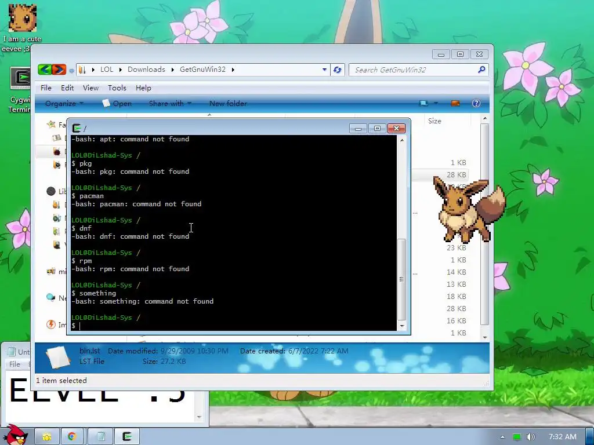Click Libraries icon in navigation pane
The image size is (594, 445).
point(51,191)
